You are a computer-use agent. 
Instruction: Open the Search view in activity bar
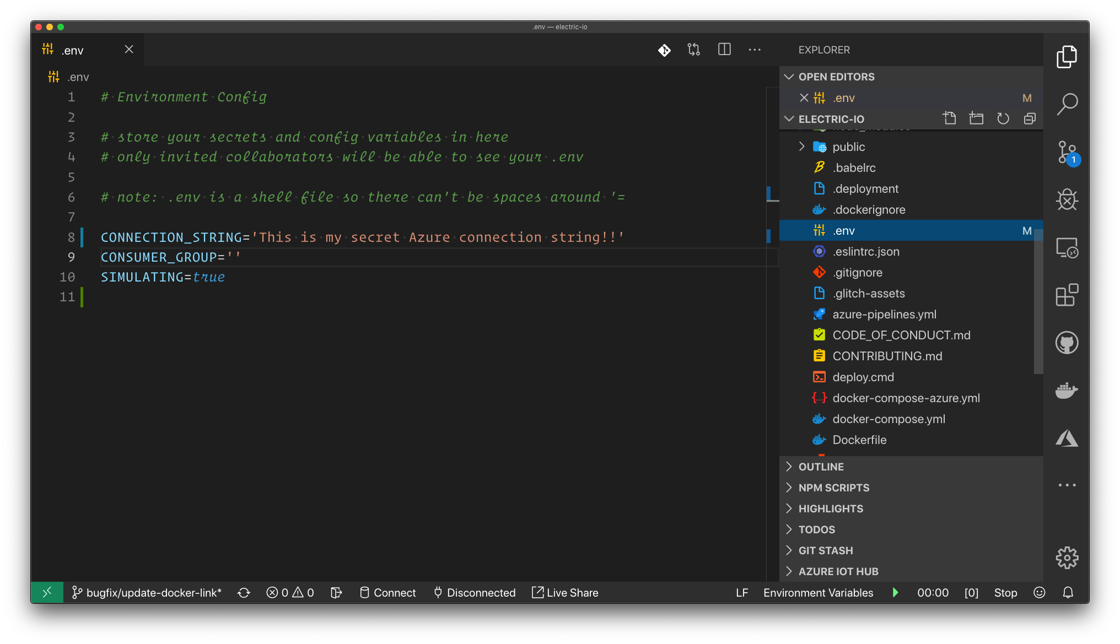point(1067,104)
